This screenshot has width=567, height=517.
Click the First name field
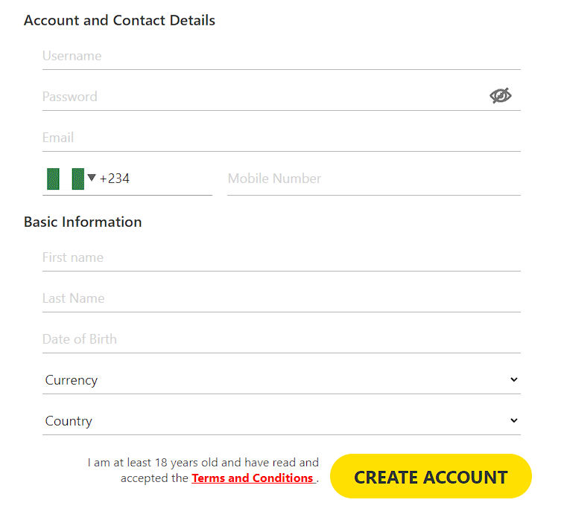(281, 257)
